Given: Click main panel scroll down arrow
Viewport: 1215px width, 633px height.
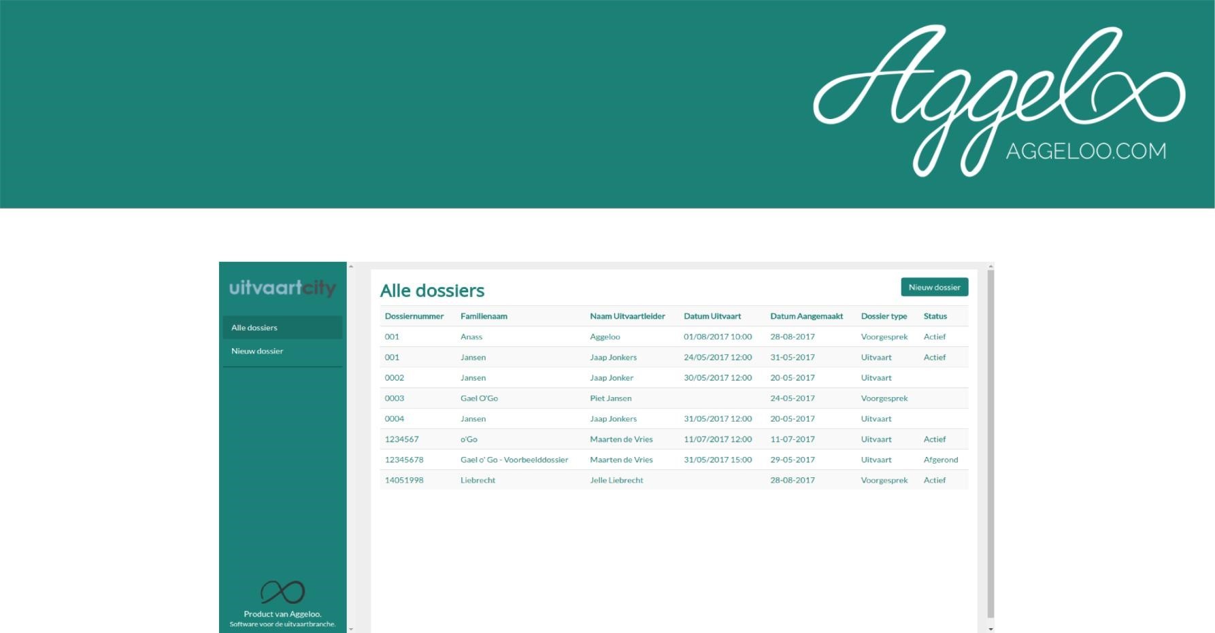Looking at the screenshot, I should click(x=991, y=629).
